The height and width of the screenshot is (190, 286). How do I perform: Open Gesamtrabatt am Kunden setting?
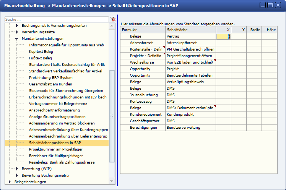[50, 84]
